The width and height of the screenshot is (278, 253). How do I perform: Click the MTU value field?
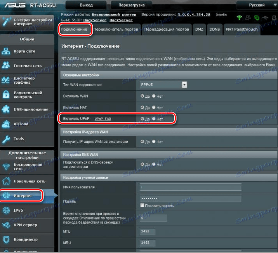coord(148,231)
